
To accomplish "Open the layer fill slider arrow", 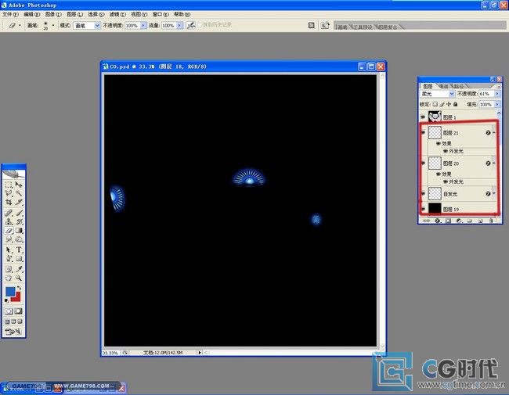I will (497, 105).
